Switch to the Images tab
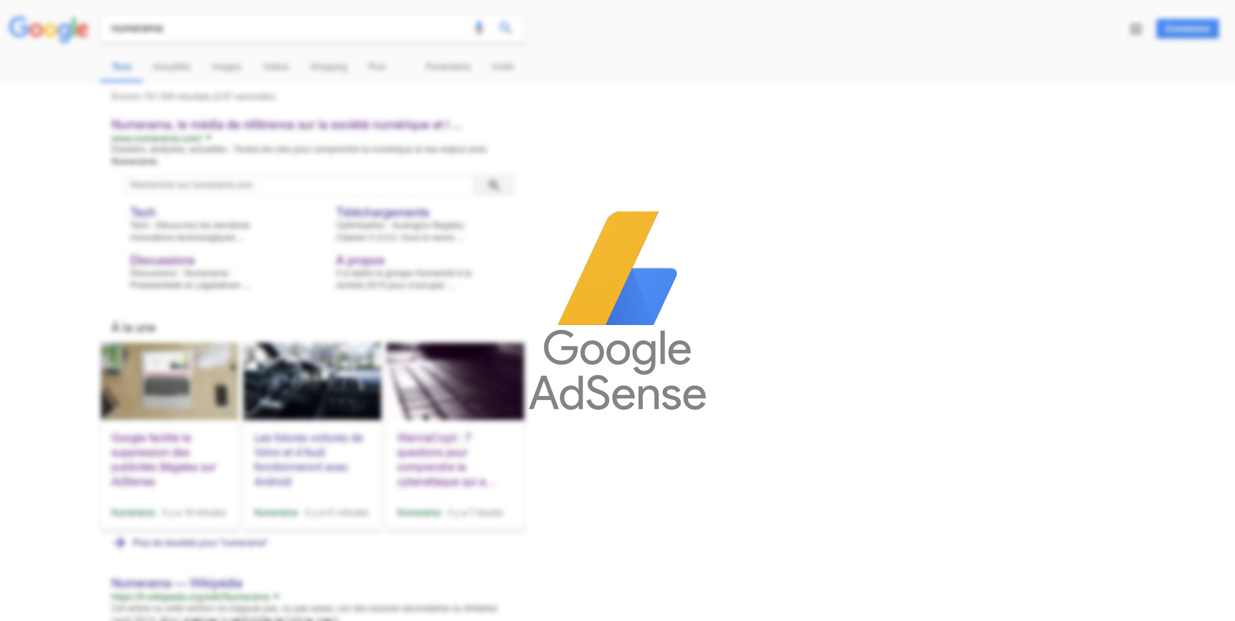The width and height of the screenshot is (1235, 621). (226, 67)
